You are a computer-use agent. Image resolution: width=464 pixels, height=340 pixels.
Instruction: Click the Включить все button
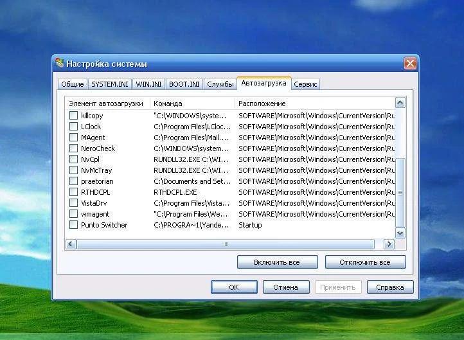coord(277,262)
